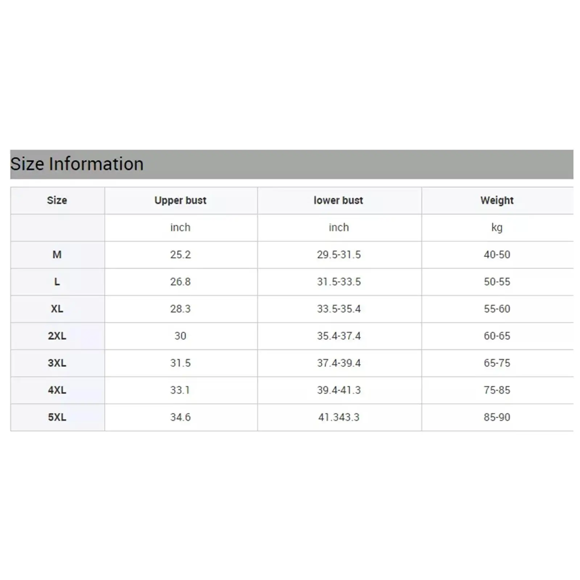Image resolution: width=580 pixels, height=580 pixels.
Task: Select the L size row label
Action: click(x=57, y=282)
